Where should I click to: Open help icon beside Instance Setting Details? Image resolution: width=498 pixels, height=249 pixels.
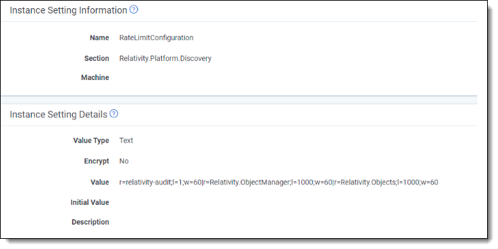[x=114, y=114]
